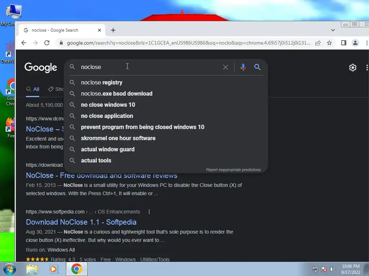
Task: Open the softpedia result three-dot menu
Action: point(149,212)
